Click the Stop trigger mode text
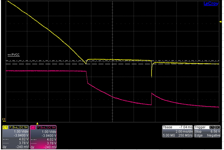Viewport: 224px width, 150px height. (198, 131)
